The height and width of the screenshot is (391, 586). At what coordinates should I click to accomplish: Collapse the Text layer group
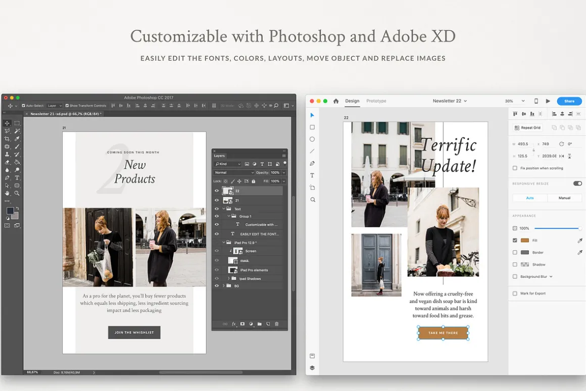click(224, 209)
